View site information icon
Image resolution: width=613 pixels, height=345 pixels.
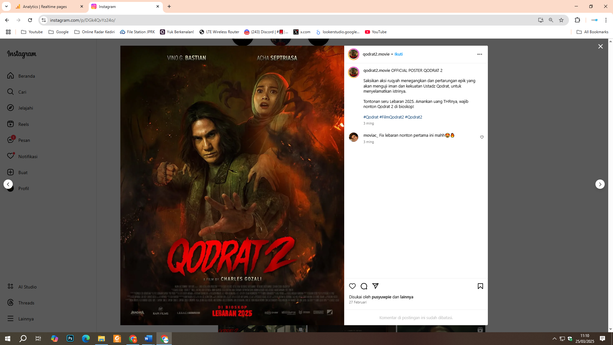click(x=44, y=20)
